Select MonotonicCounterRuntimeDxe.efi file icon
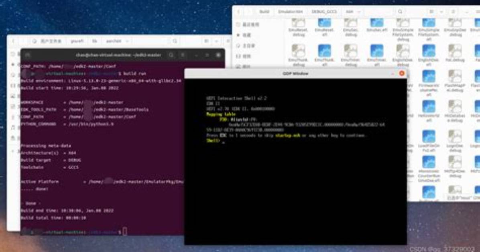 429,162
